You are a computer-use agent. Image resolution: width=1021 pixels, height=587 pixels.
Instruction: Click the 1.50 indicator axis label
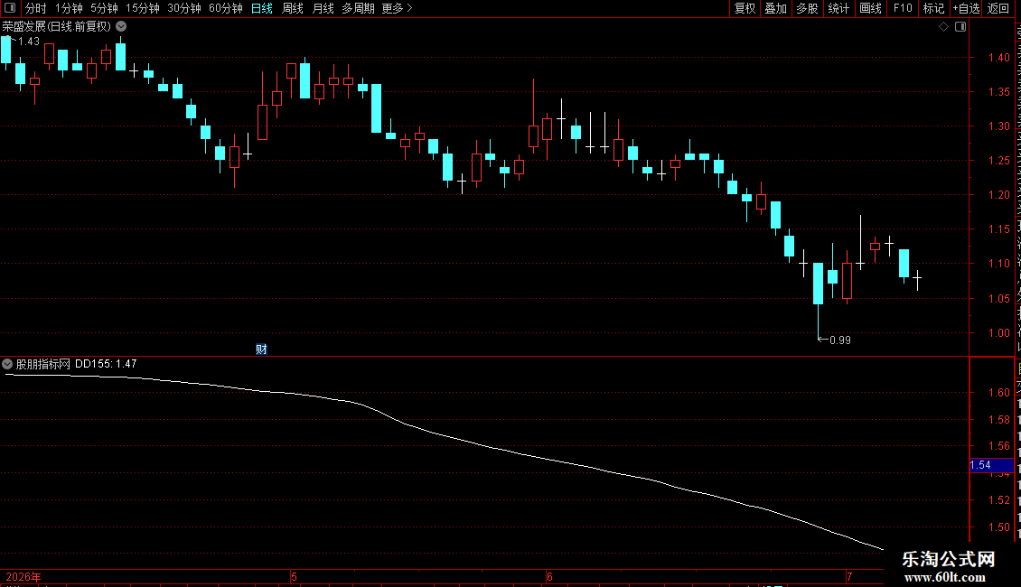point(998,527)
